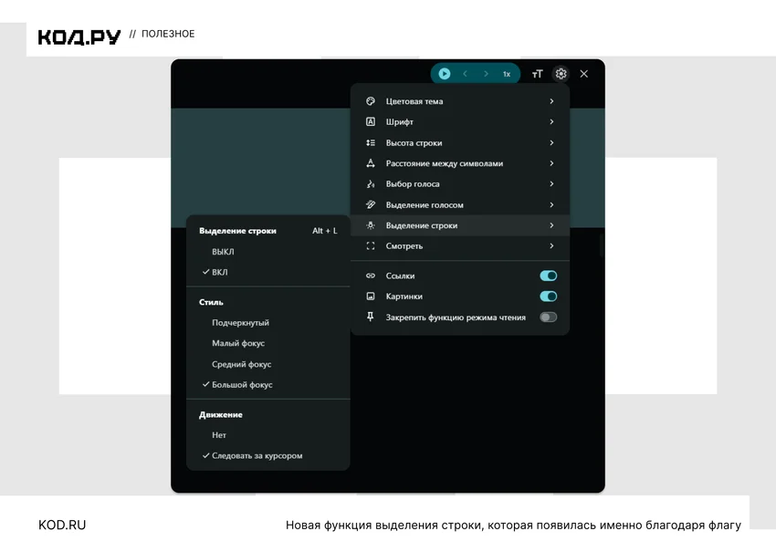Click the font icon beside Шрифт
776x552 pixels.
pos(370,121)
